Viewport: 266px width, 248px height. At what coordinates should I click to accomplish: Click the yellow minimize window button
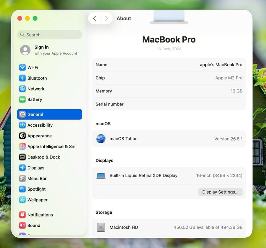click(27, 18)
